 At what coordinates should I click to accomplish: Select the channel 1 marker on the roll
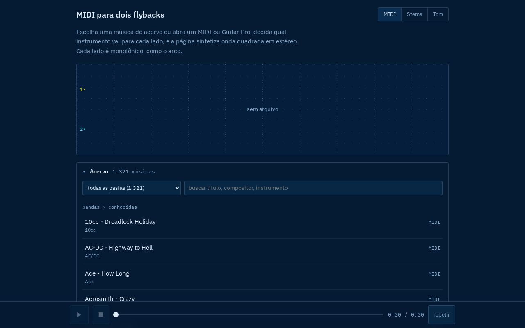[83, 89]
